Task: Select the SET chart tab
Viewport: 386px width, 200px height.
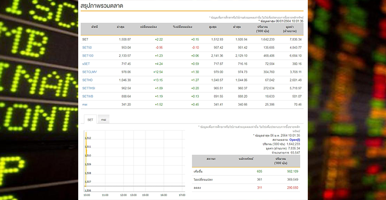Action: coord(90,120)
